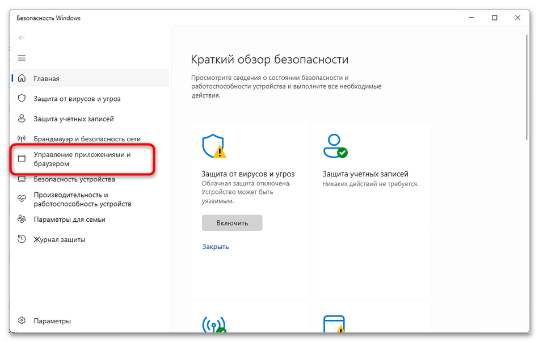The width and height of the screenshot is (539, 342).
Task: Open the Главная home icon in sidebar
Action: pos(22,78)
